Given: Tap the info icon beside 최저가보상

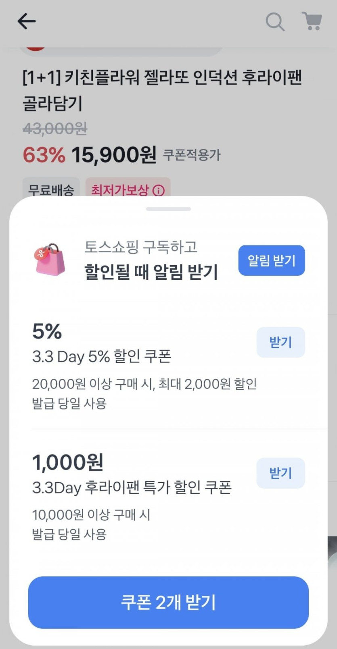Looking at the screenshot, I should click(x=159, y=190).
